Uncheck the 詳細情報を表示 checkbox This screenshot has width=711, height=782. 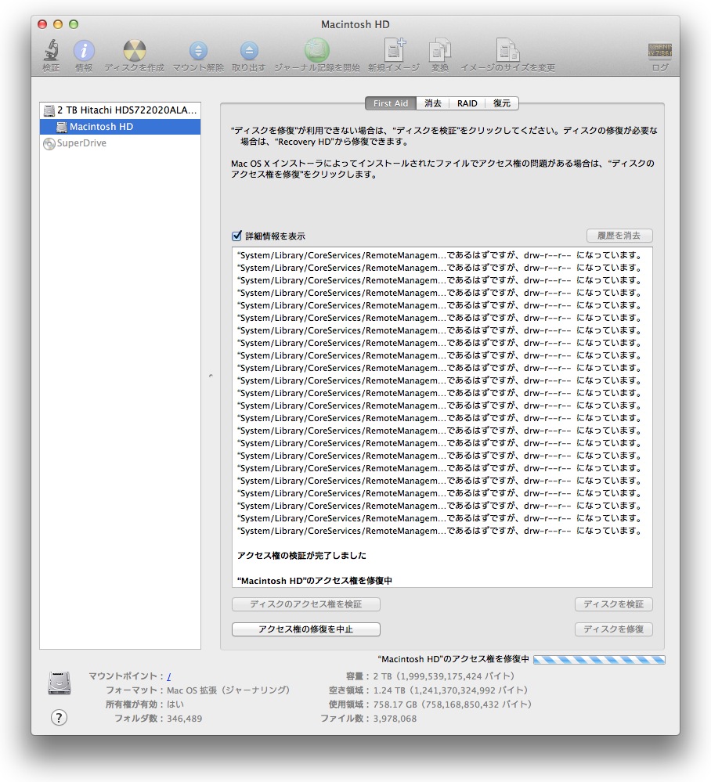pyautogui.click(x=236, y=236)
